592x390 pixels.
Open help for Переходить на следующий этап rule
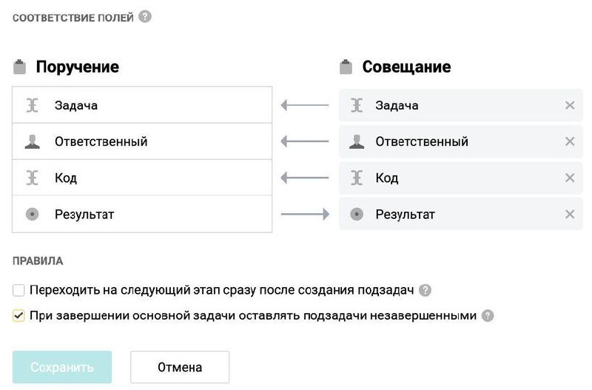425,290
